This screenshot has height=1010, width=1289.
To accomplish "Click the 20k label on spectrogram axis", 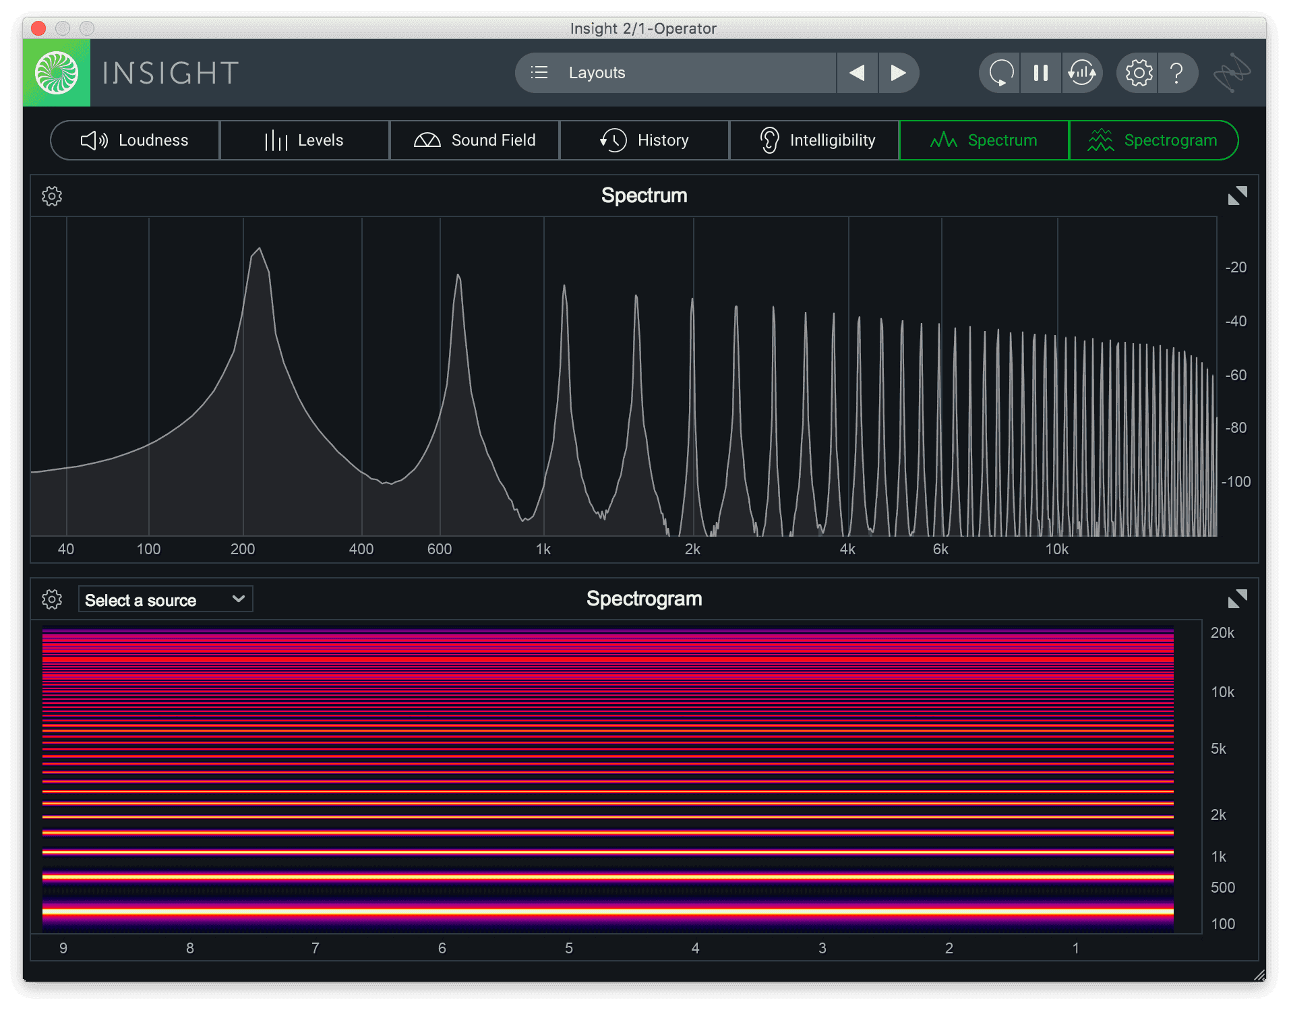I will click(1222, 633).
